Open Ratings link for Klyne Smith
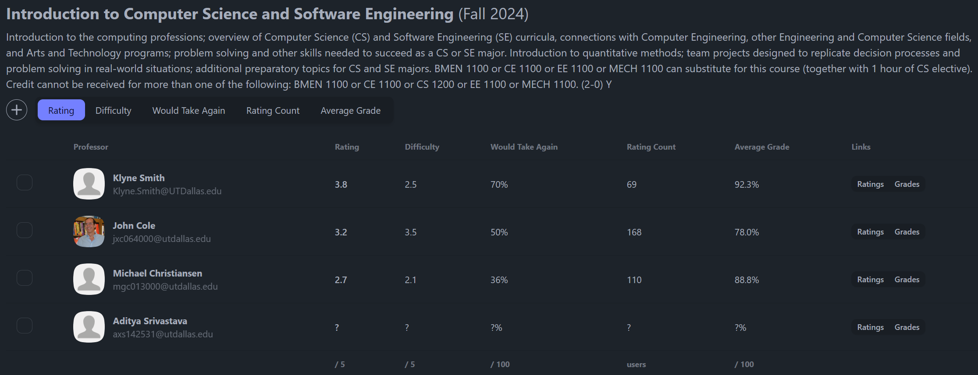The height and width of the screenshot is (375, 978). point(870,184)
